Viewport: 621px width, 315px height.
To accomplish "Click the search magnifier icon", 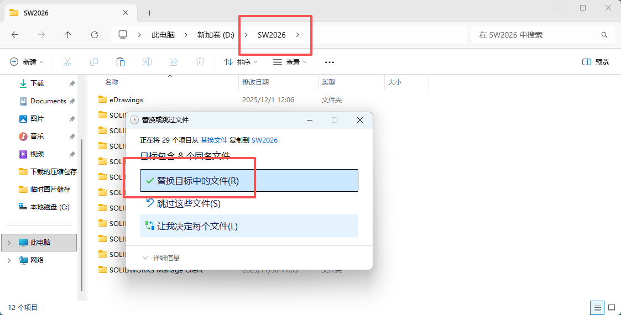I will point(604,35).
